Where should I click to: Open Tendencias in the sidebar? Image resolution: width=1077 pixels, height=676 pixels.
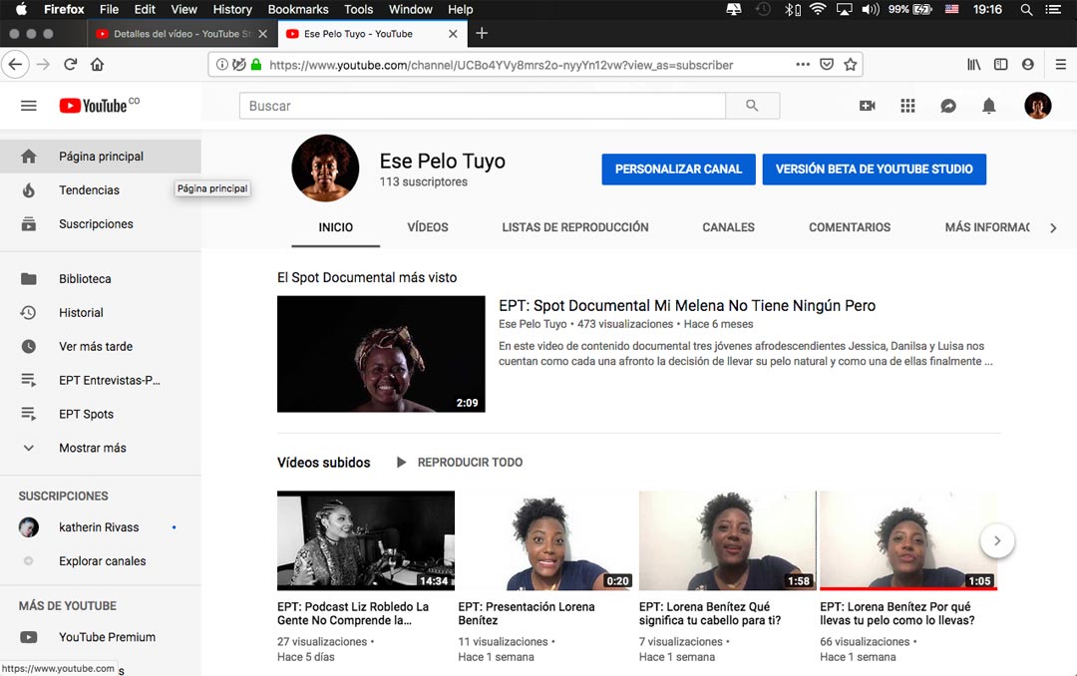[x=89, y=190]
